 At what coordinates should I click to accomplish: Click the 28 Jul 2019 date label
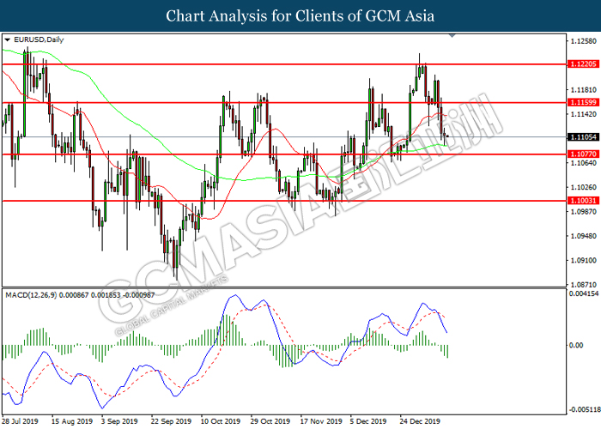[x=21, y=421]
